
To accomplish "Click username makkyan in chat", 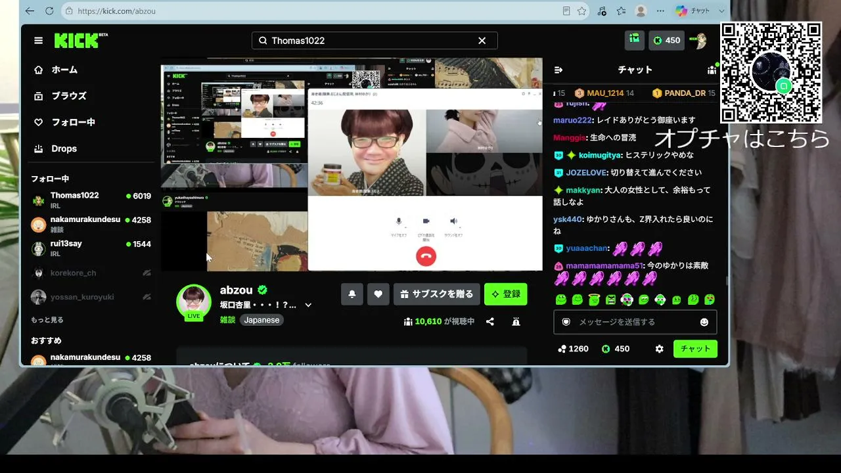I will tap(583, 191).
